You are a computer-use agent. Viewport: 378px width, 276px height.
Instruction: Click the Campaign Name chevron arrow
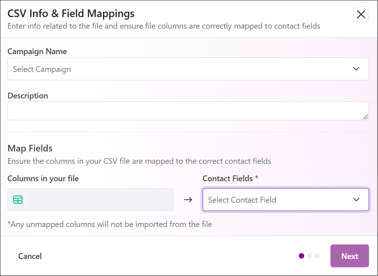[356, 69]
